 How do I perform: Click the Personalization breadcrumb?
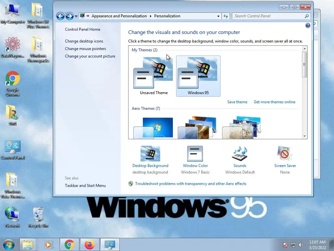click(167, 16)
